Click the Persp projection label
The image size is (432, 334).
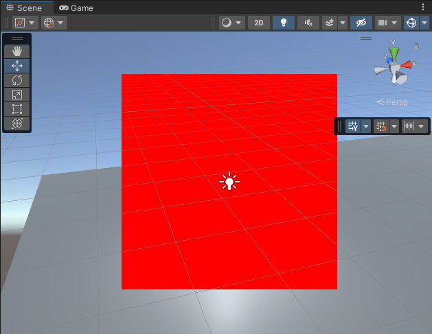pos(393,102)
